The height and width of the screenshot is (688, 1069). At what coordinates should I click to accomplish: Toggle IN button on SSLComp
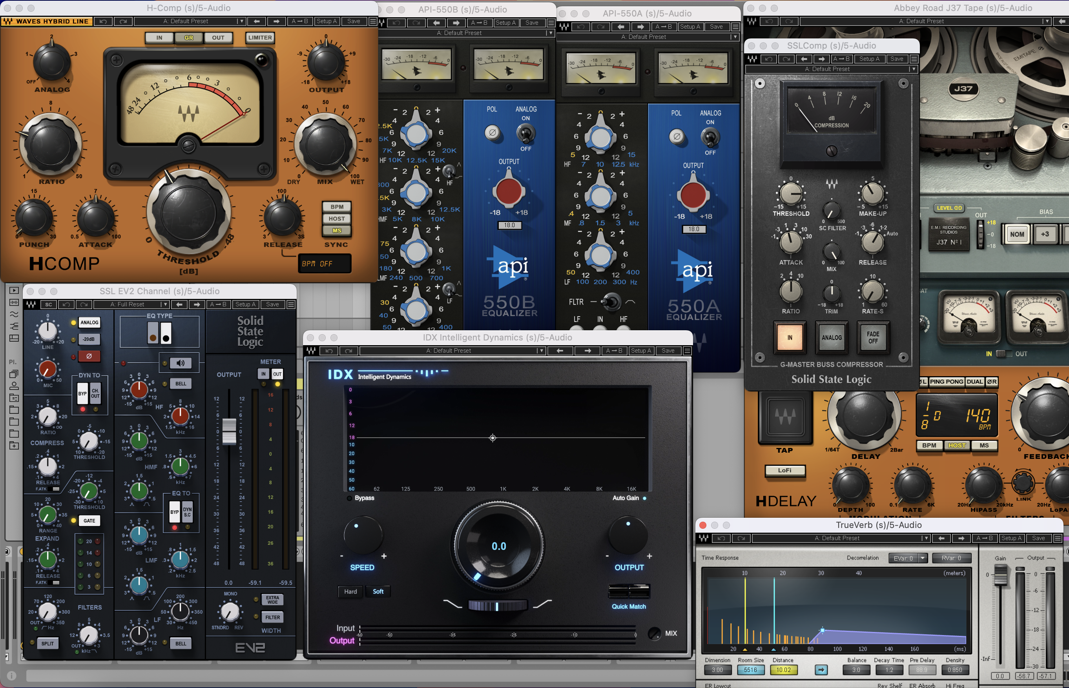pos(790,338)
